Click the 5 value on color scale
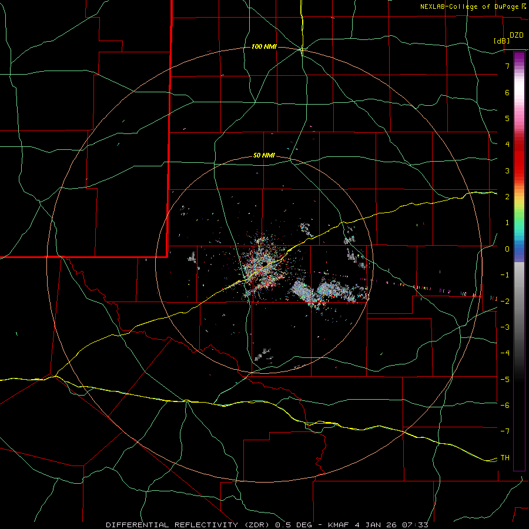 tap(507, 118)
